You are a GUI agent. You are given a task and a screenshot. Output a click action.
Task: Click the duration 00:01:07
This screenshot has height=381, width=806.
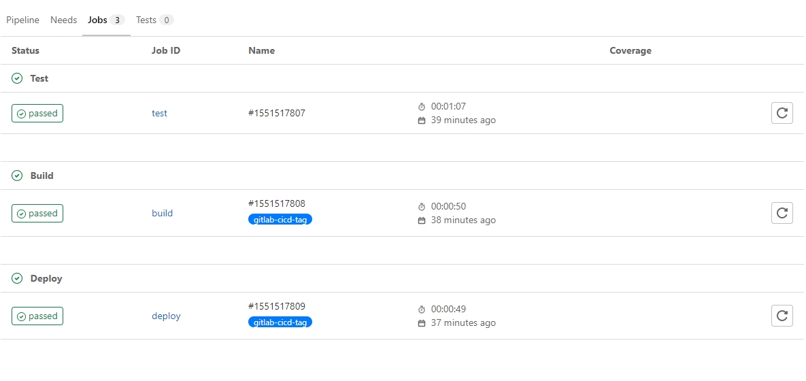pos(448,107)
